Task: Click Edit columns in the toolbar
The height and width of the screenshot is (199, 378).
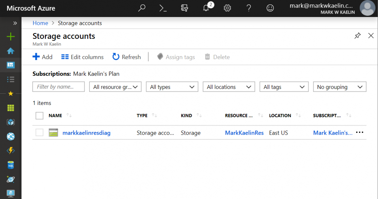Action: 82,57
